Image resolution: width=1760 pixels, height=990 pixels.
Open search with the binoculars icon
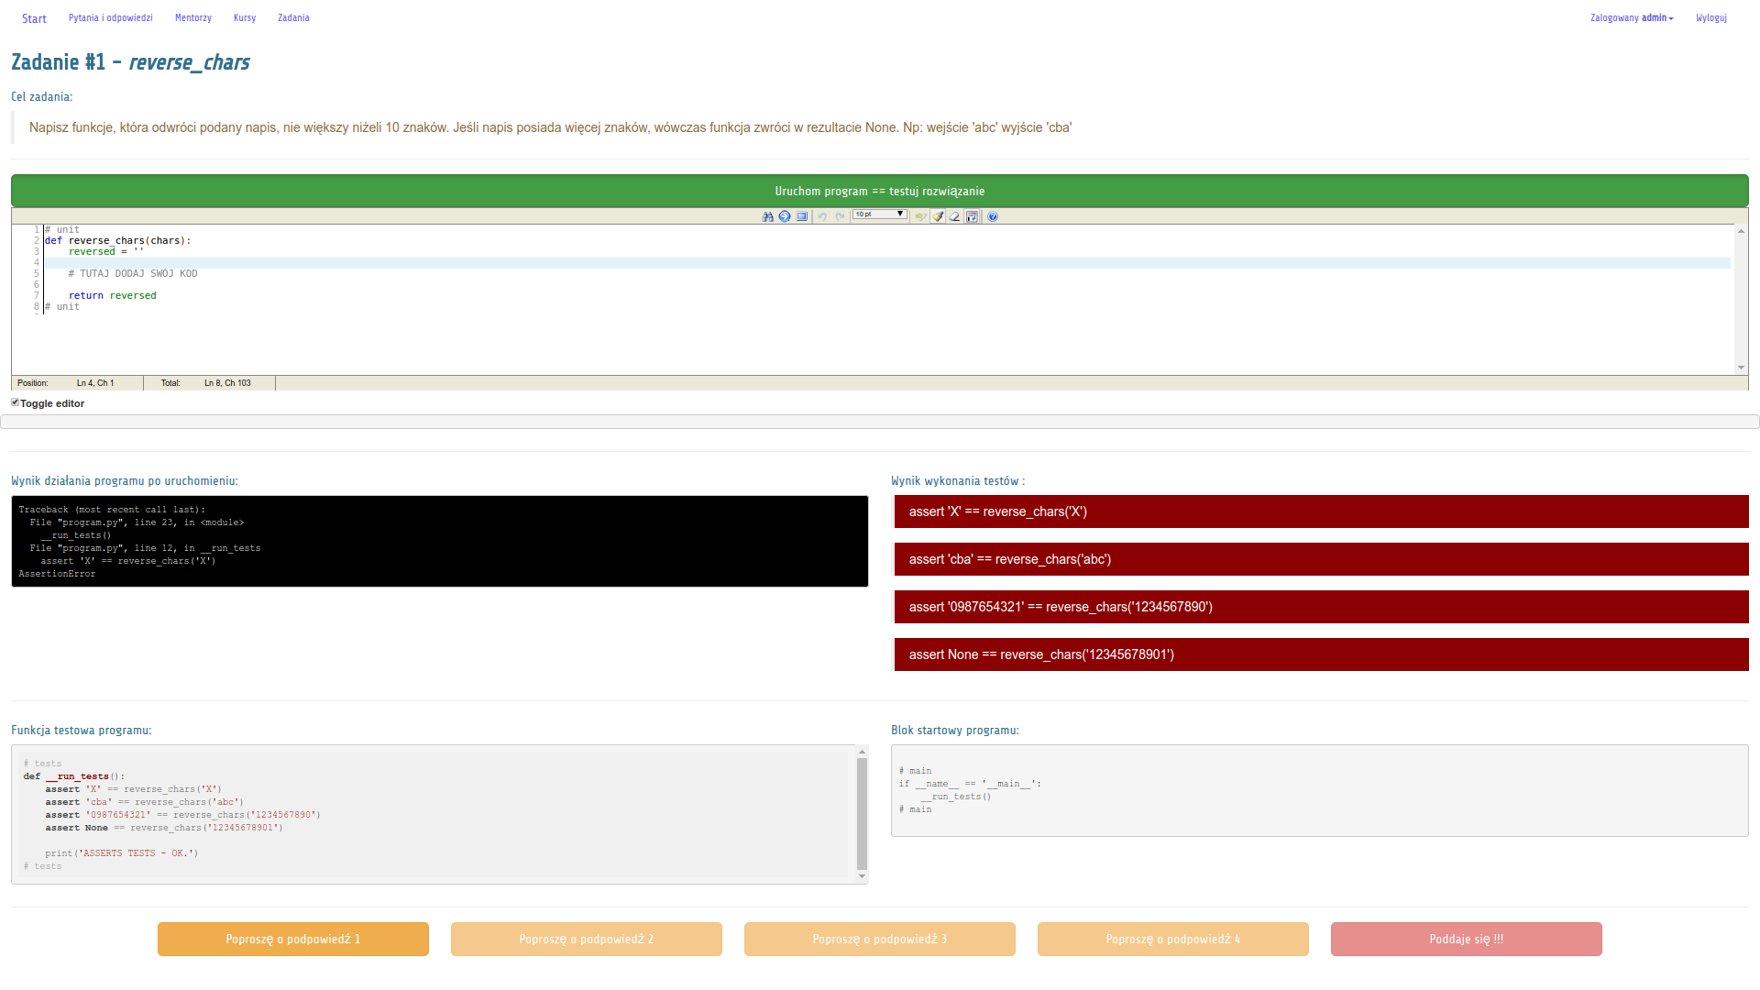(x=767, y=216)
